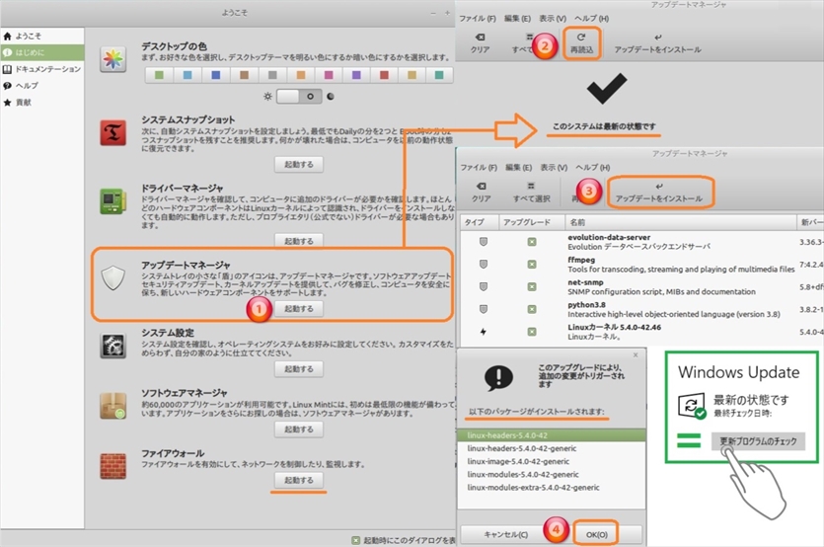Click the 貢献 star icon in the sidebar
The width and height of the screenshot is (824, 547).
coord(7,103)
